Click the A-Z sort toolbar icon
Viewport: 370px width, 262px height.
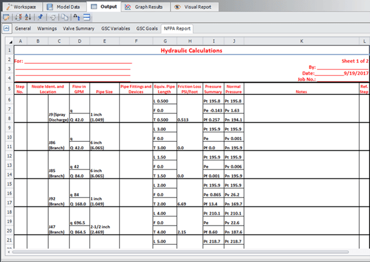(28, 17)
